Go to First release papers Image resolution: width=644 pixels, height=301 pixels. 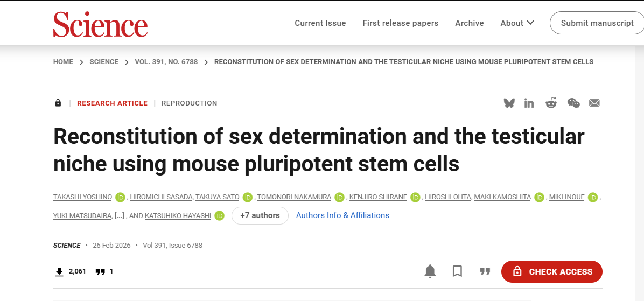400,23
